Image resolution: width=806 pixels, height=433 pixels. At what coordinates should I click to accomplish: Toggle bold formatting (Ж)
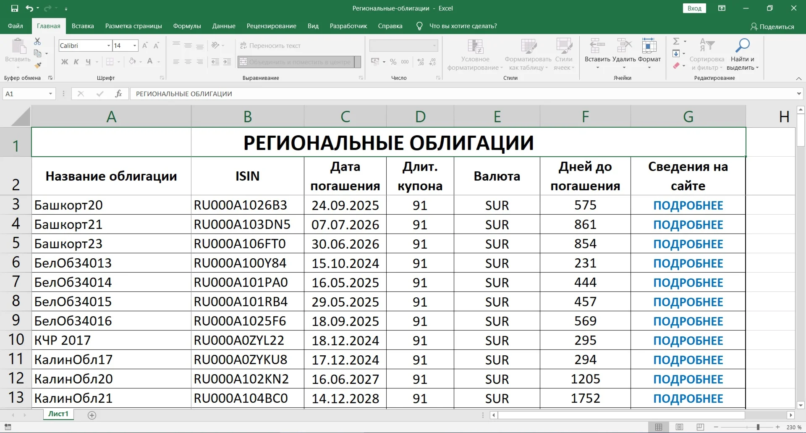pyautogui.click(x=64, y=62)
